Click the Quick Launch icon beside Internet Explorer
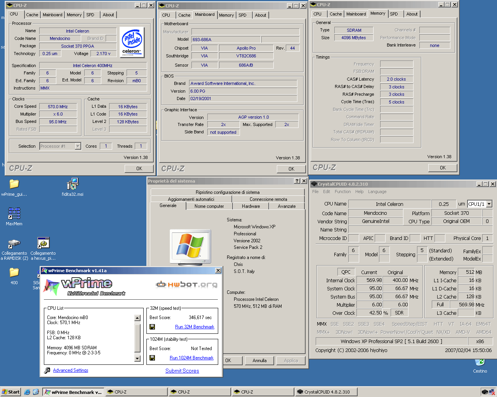The height and width of the screenshot is (397, 497). tap(36, 392)
